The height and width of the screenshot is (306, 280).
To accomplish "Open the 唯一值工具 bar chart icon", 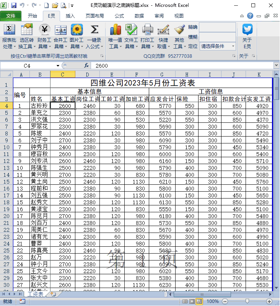I will [x=116, y=30].
